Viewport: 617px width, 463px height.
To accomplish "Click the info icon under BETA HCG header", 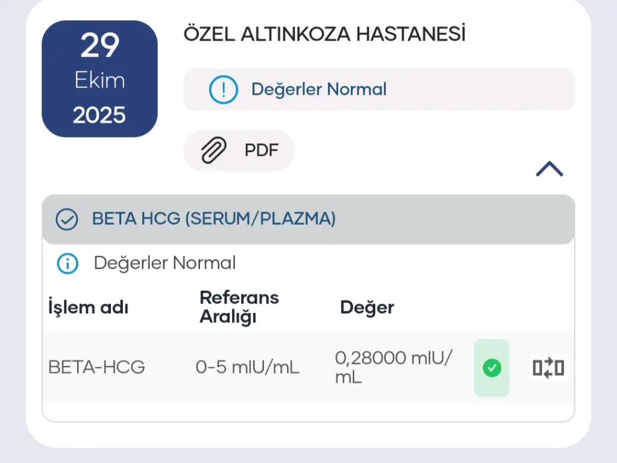I will click(67, 263).
